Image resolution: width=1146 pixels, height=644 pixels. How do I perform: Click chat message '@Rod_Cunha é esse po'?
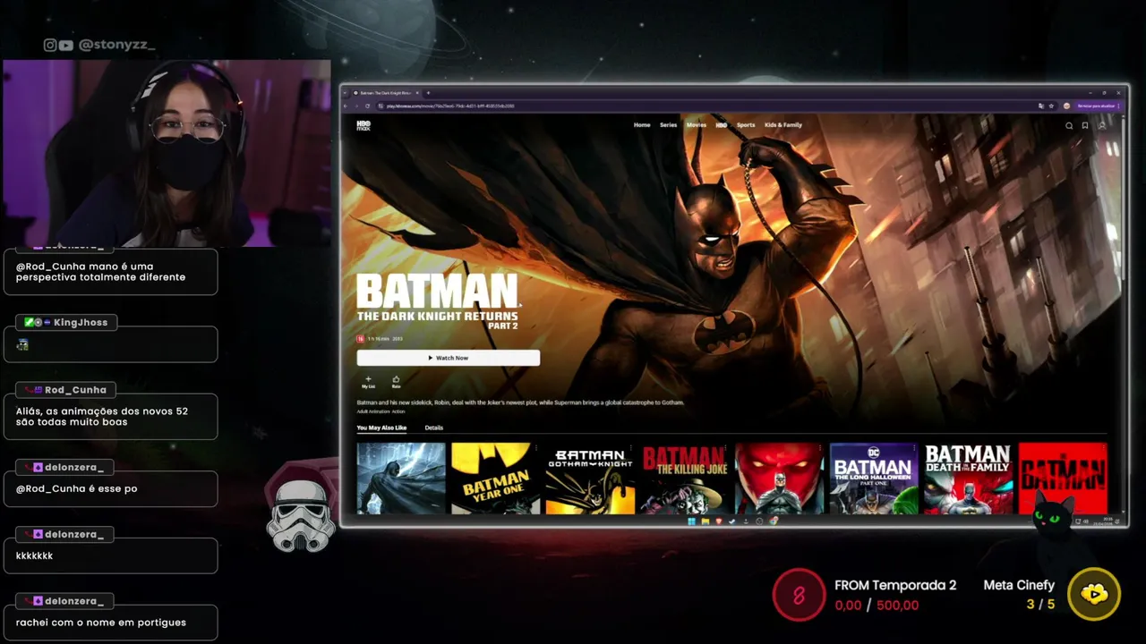click(x=76, y=489)
